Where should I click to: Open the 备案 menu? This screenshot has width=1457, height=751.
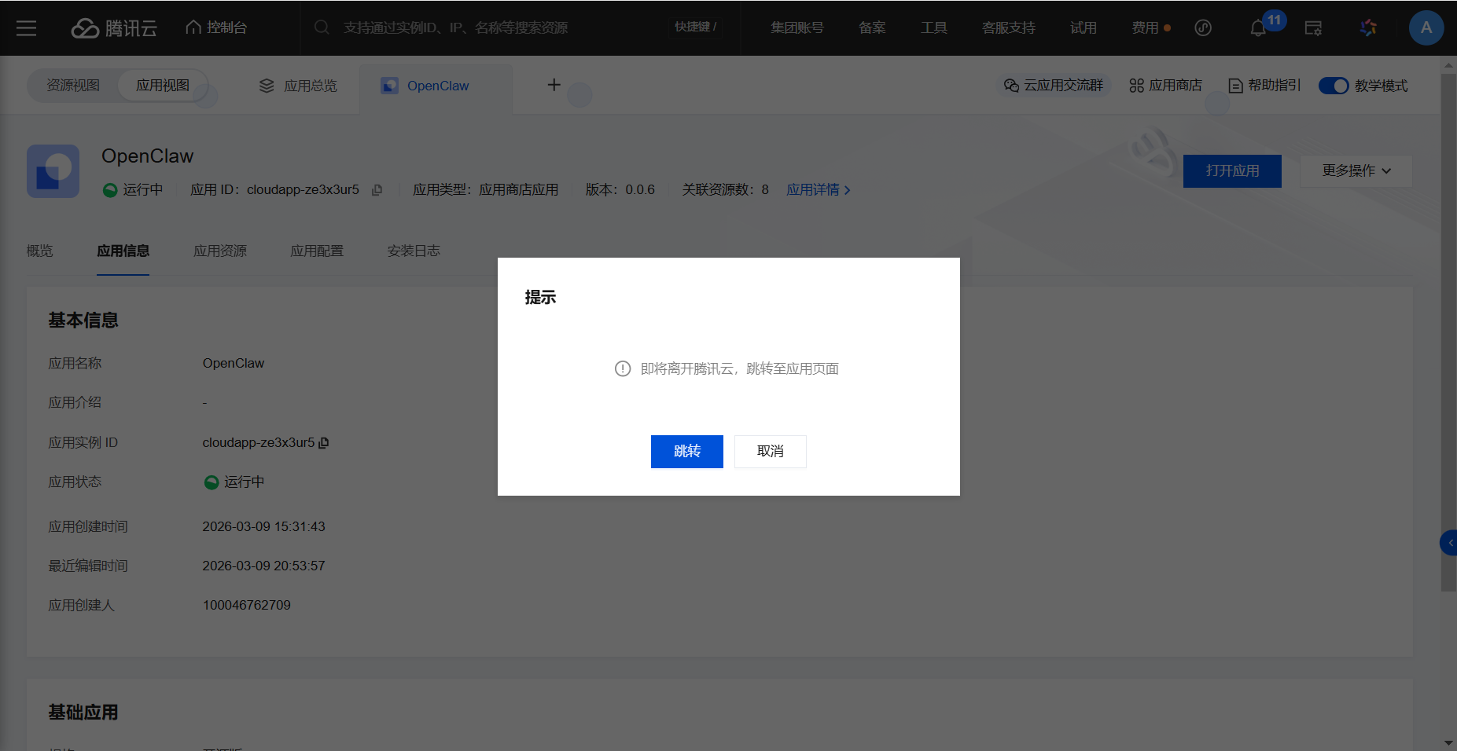(x=872, y=27)
